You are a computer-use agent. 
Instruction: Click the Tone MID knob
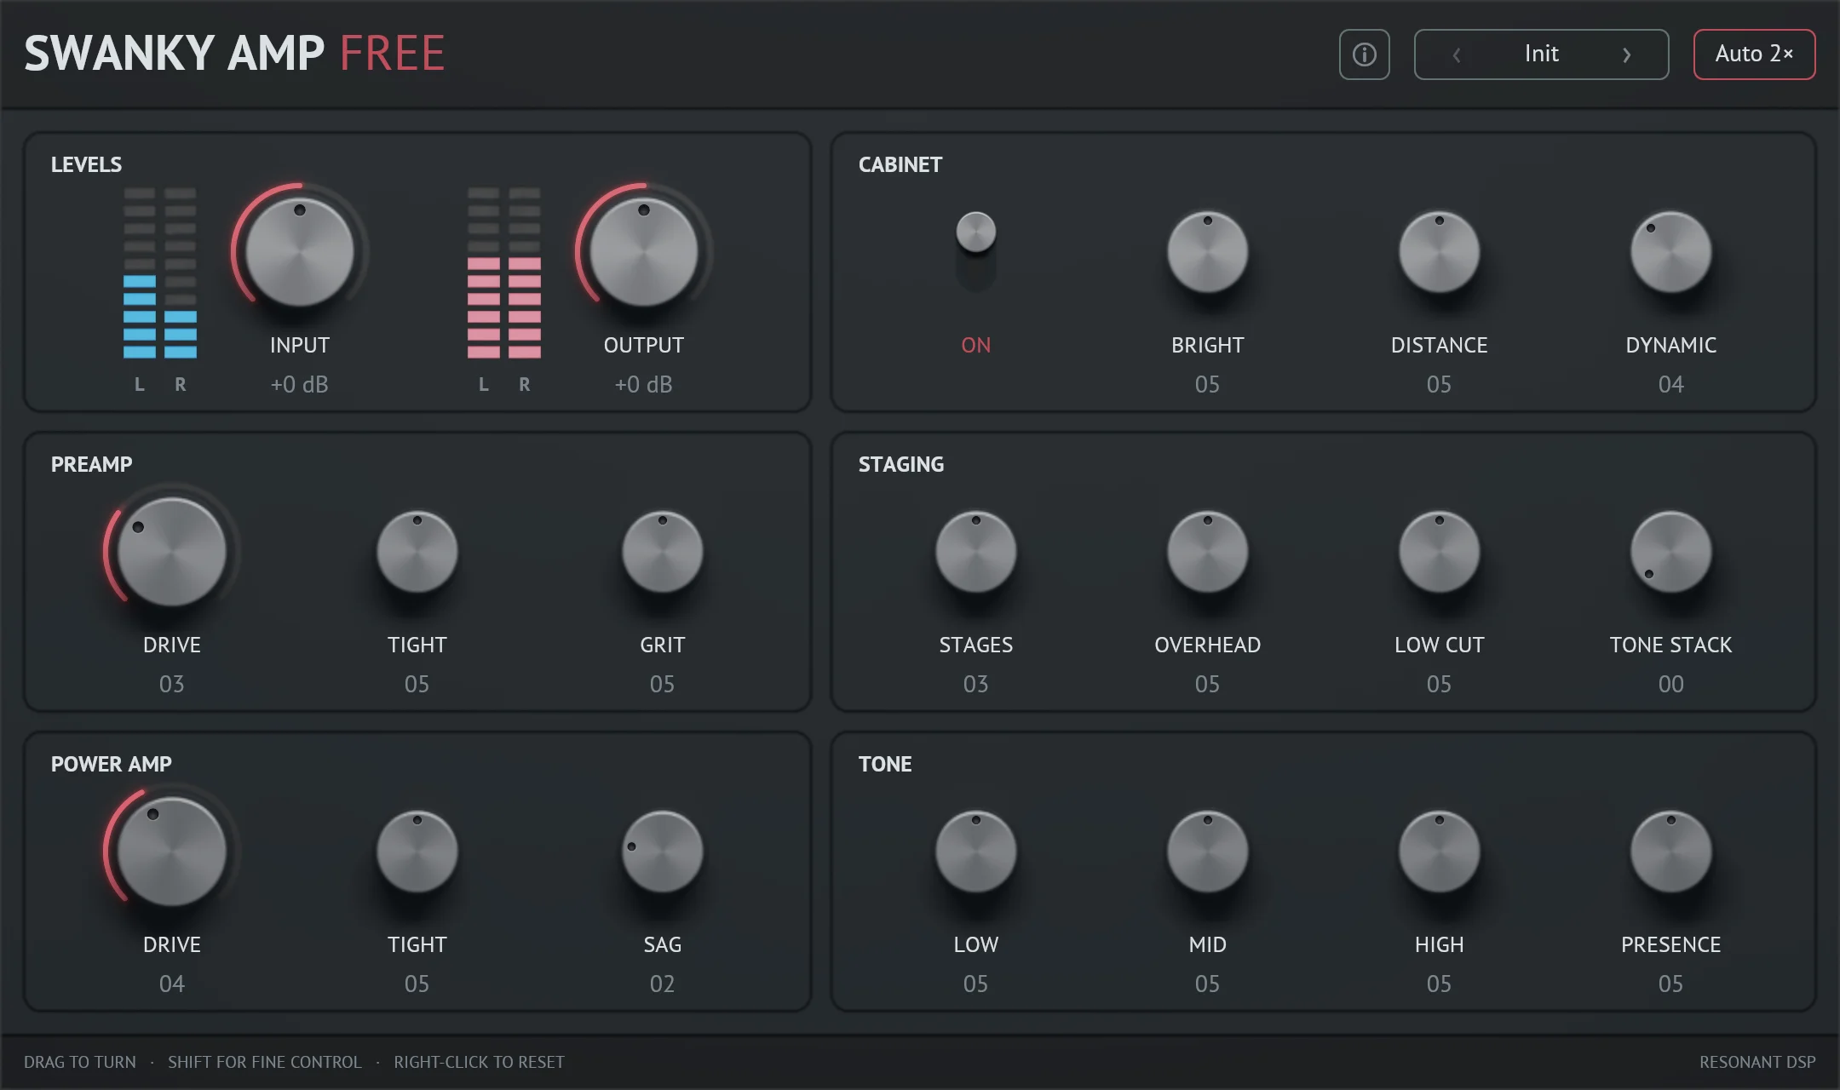(1207, 852)
